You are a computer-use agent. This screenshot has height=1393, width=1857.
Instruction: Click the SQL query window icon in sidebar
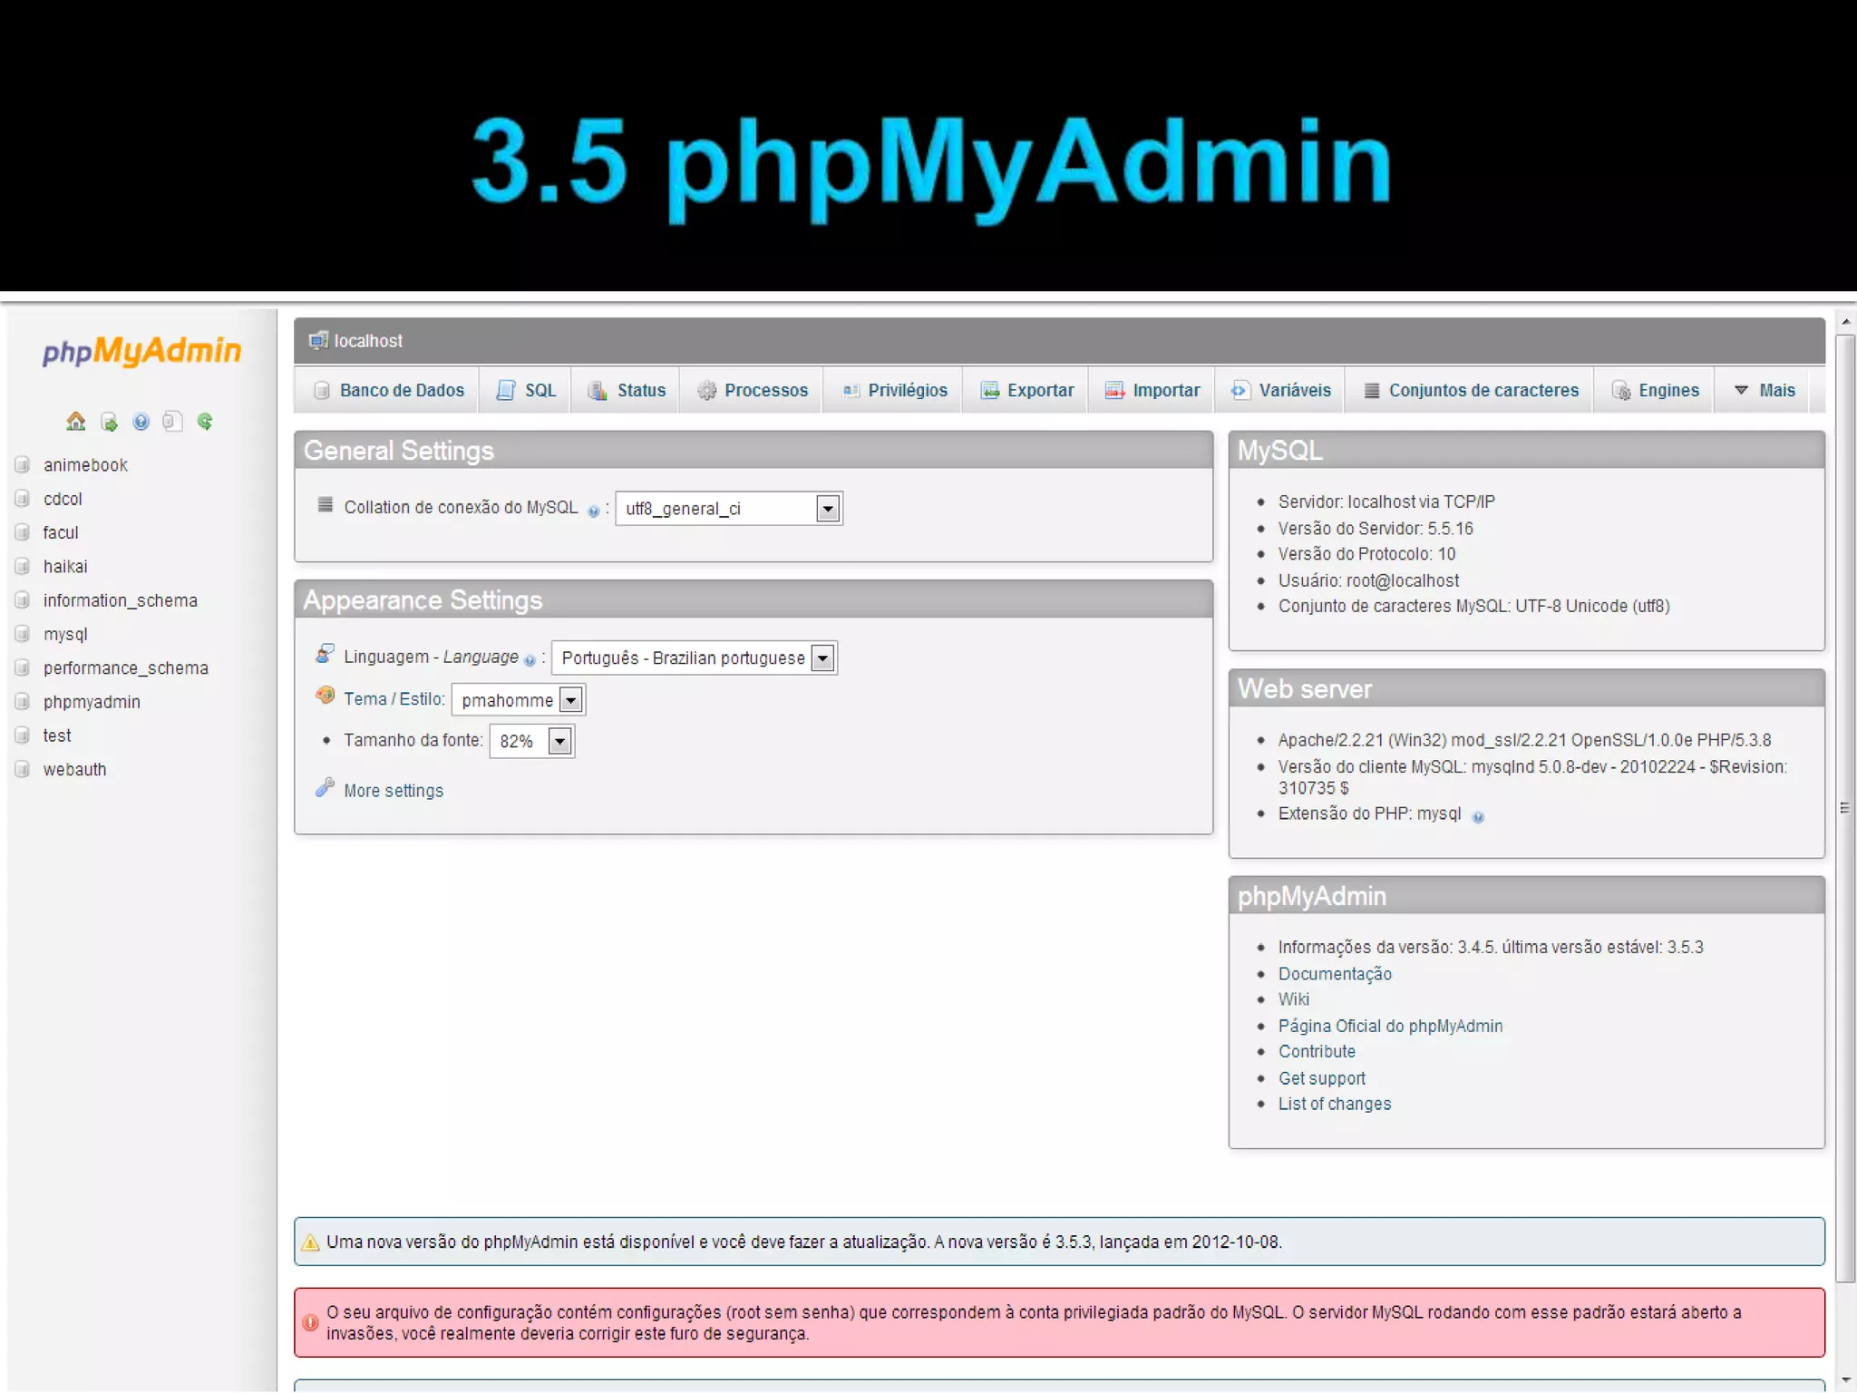click(x=172, y=422)
